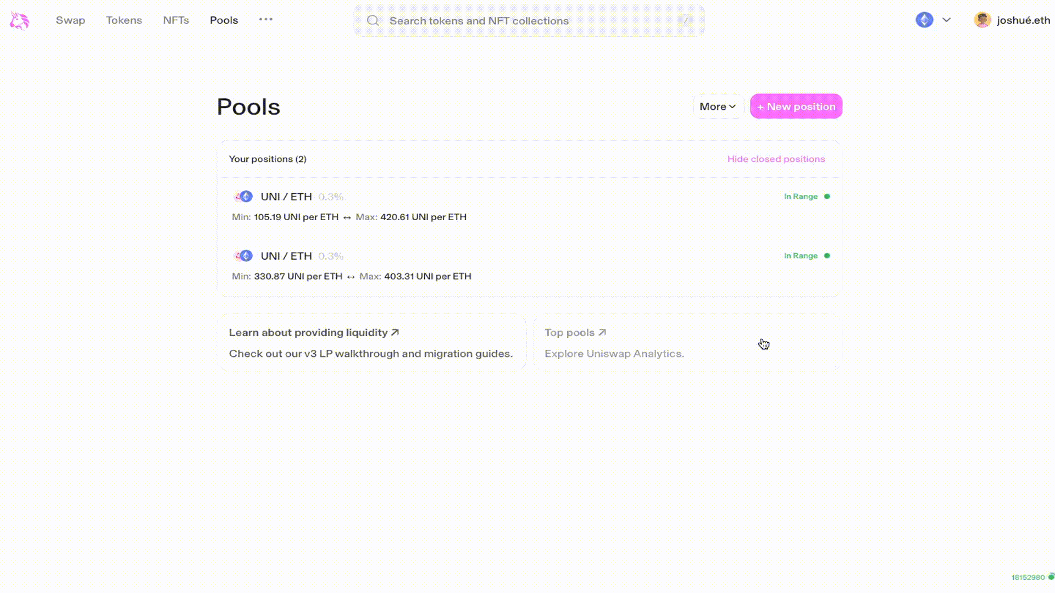Open the joshué.eth wallet menu
This screenshot has height=593, width=1055.
coord(1012,20)
